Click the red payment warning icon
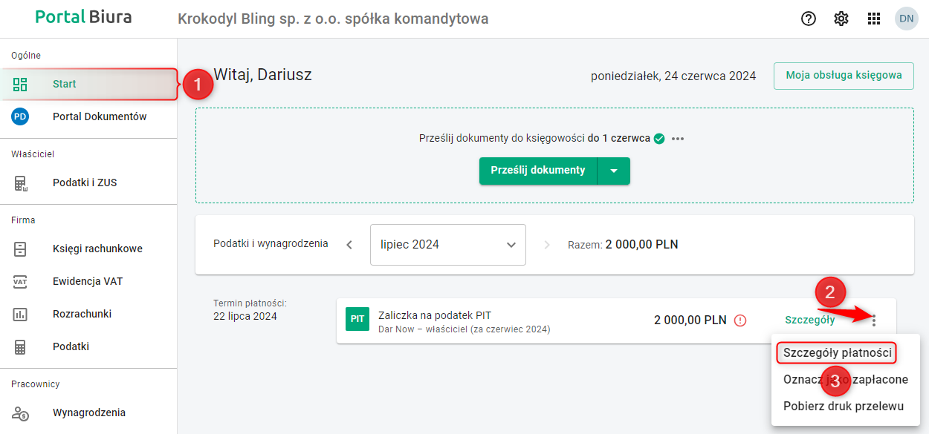The height and width of the screenshot is (434, 929). (740, 320)
